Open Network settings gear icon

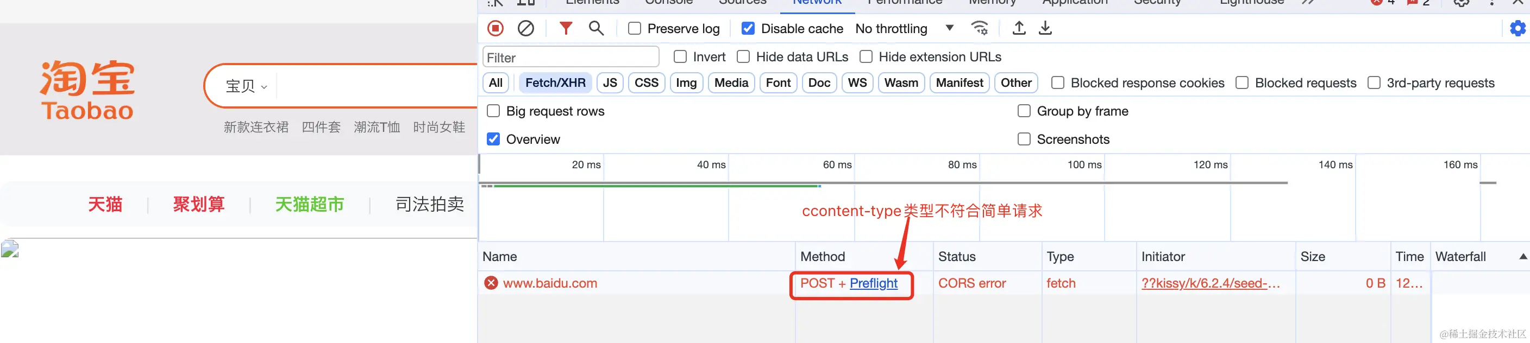tap(1517, 28)
